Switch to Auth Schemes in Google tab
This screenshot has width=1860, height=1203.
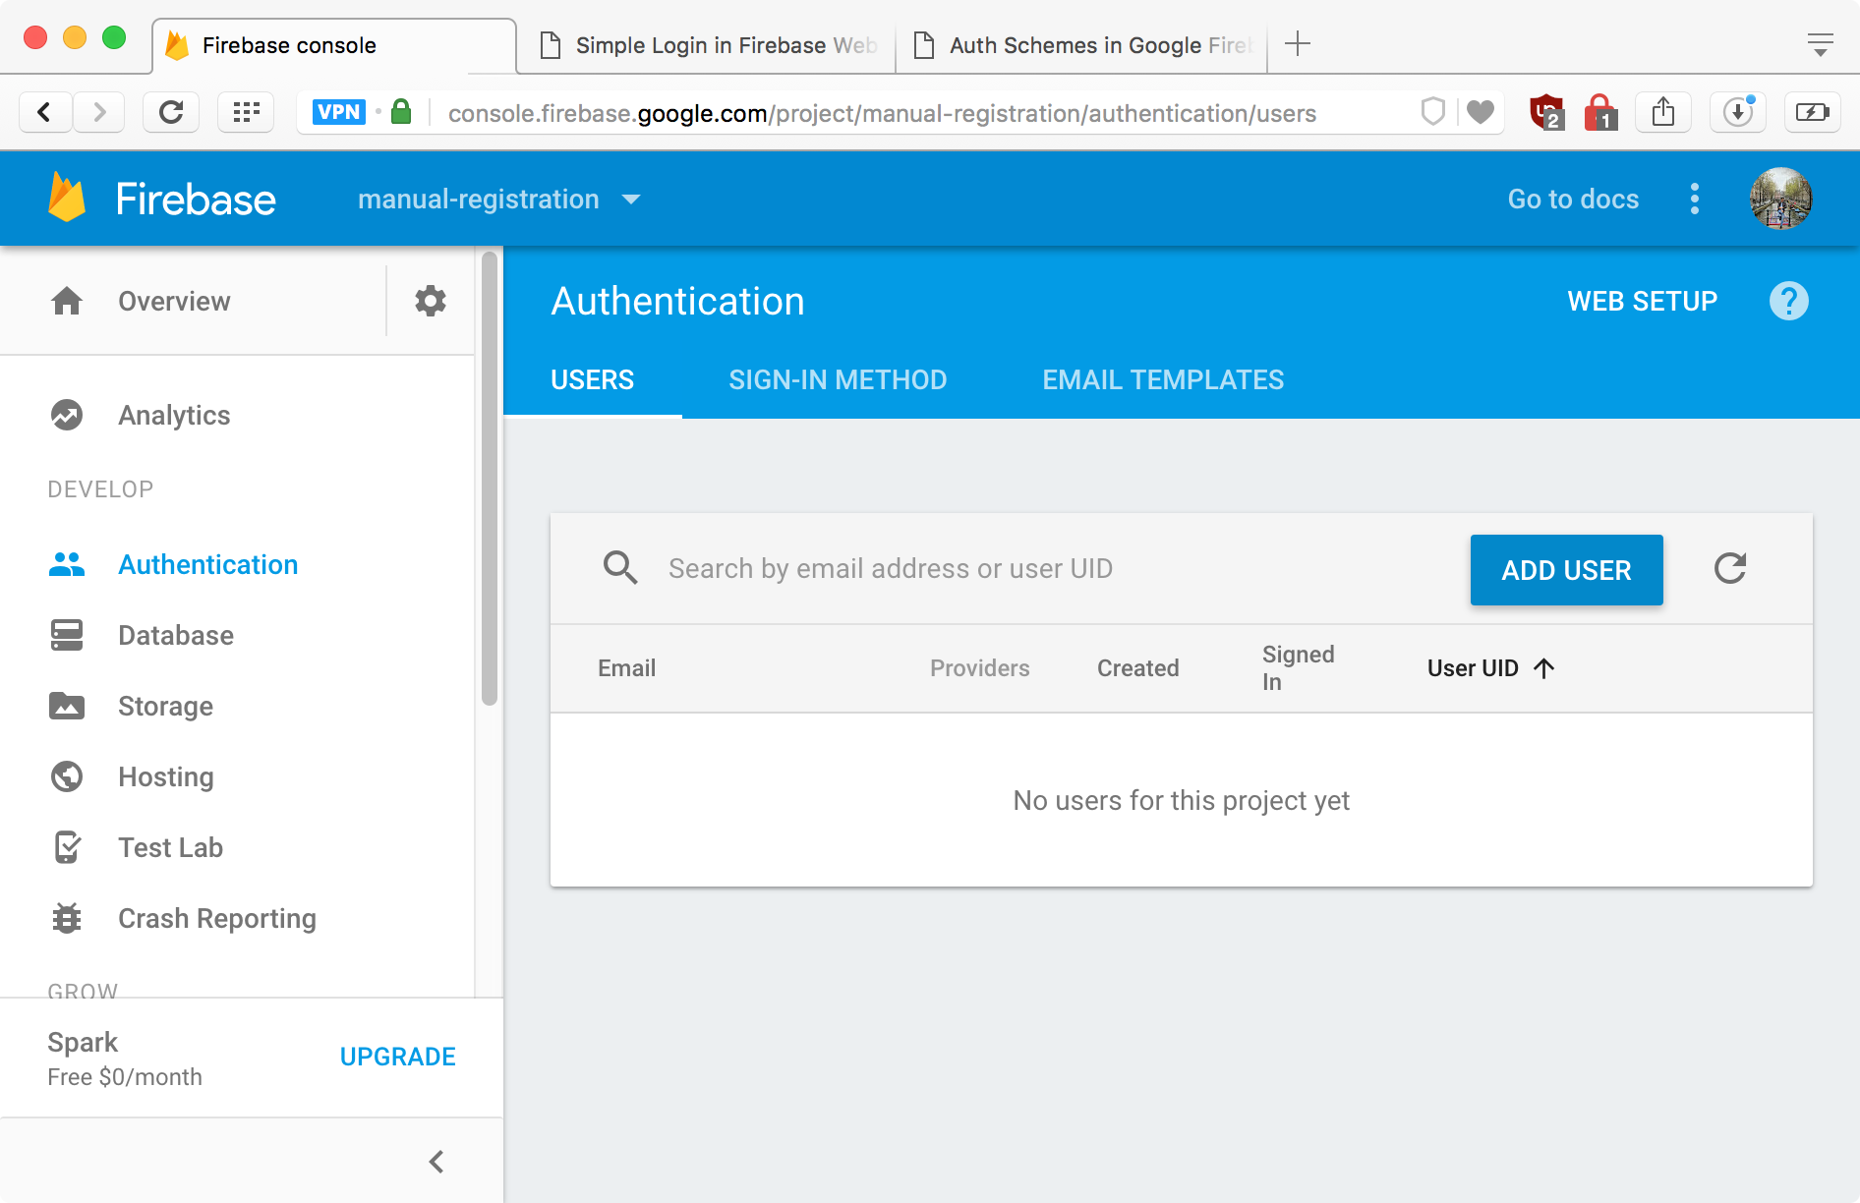pyautogui.click(x=1081, y=45)
